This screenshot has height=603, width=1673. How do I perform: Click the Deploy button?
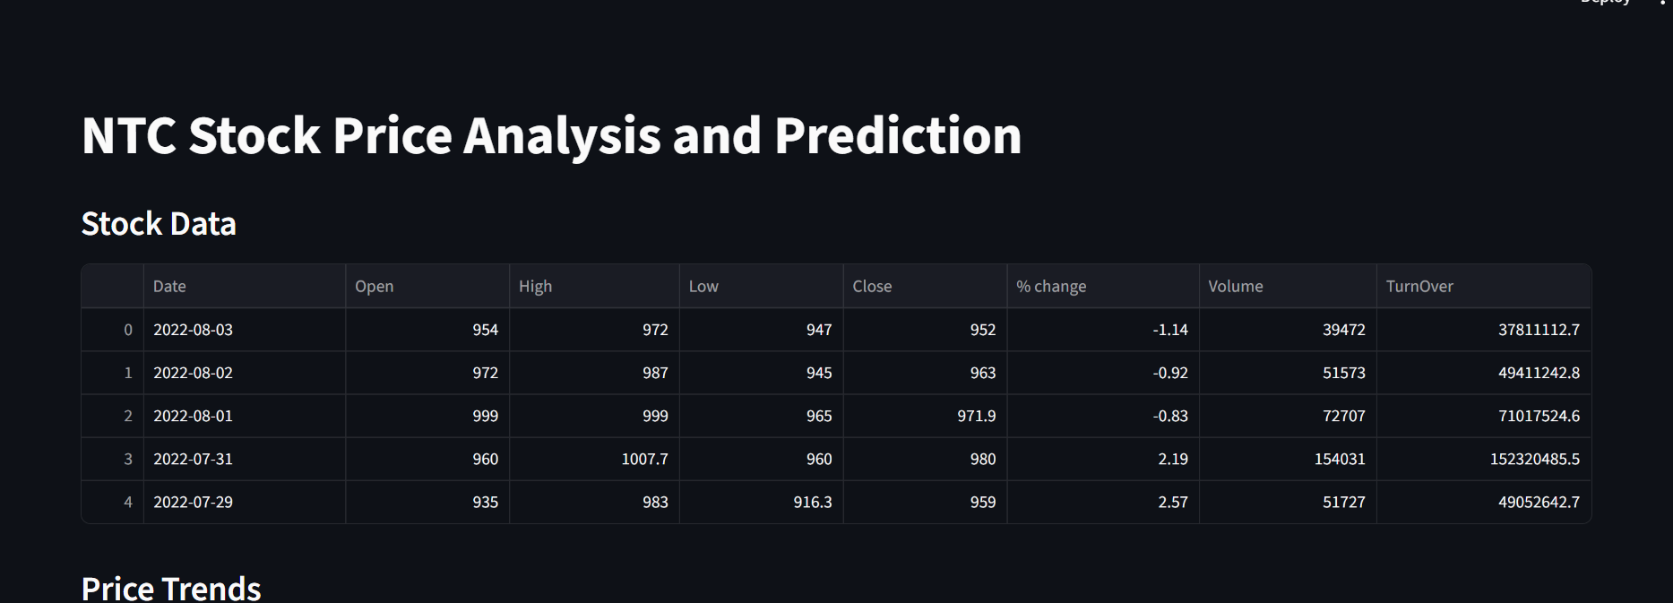coord(1607,4)
